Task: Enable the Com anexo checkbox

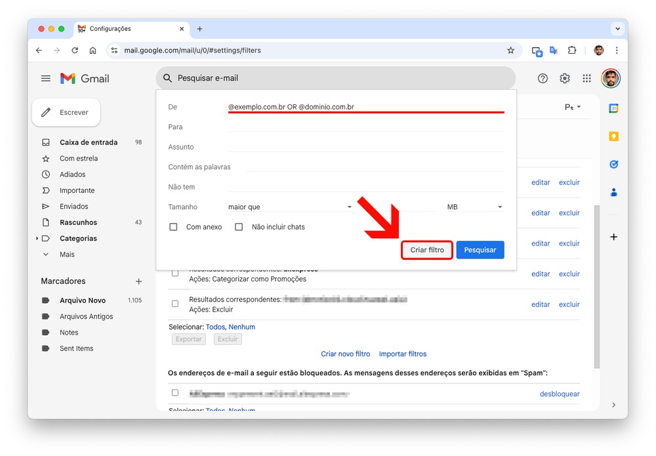Action: tap(174, 227)
